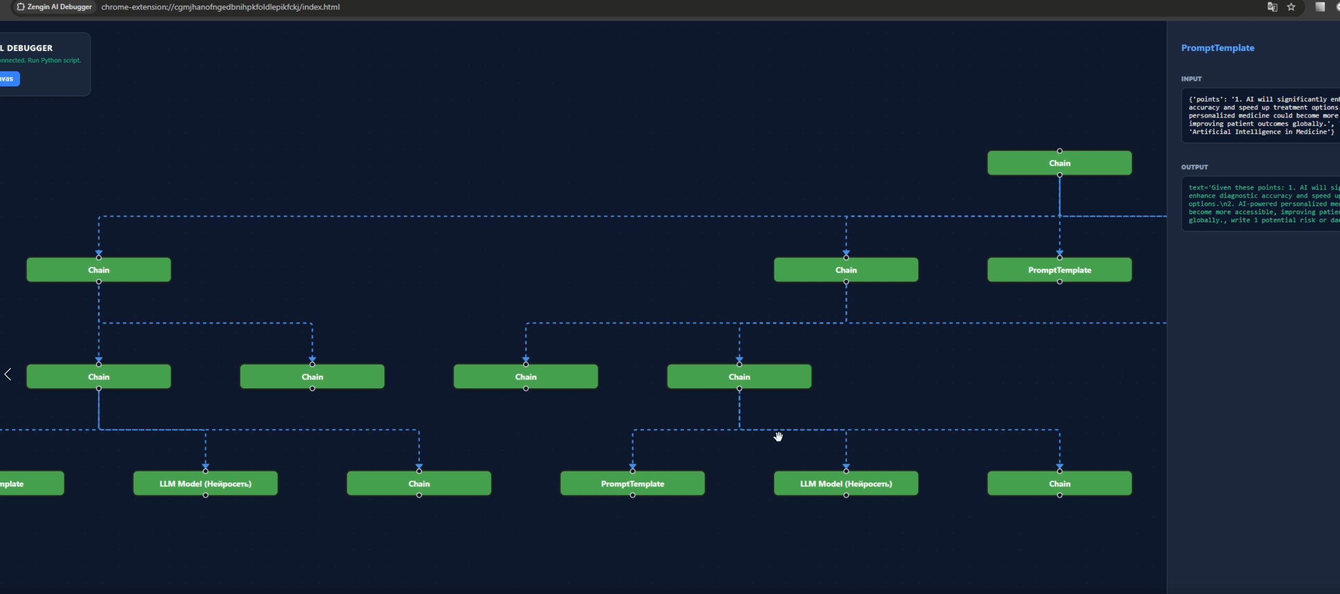
Task: Click the INPUT points text box in details panel
Action: click(x=1260, y=115)
